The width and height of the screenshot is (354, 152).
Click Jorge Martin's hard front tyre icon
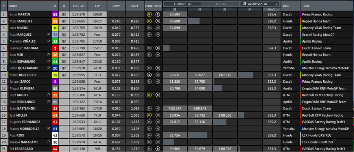pyautogui.click(x=149, y=14)
